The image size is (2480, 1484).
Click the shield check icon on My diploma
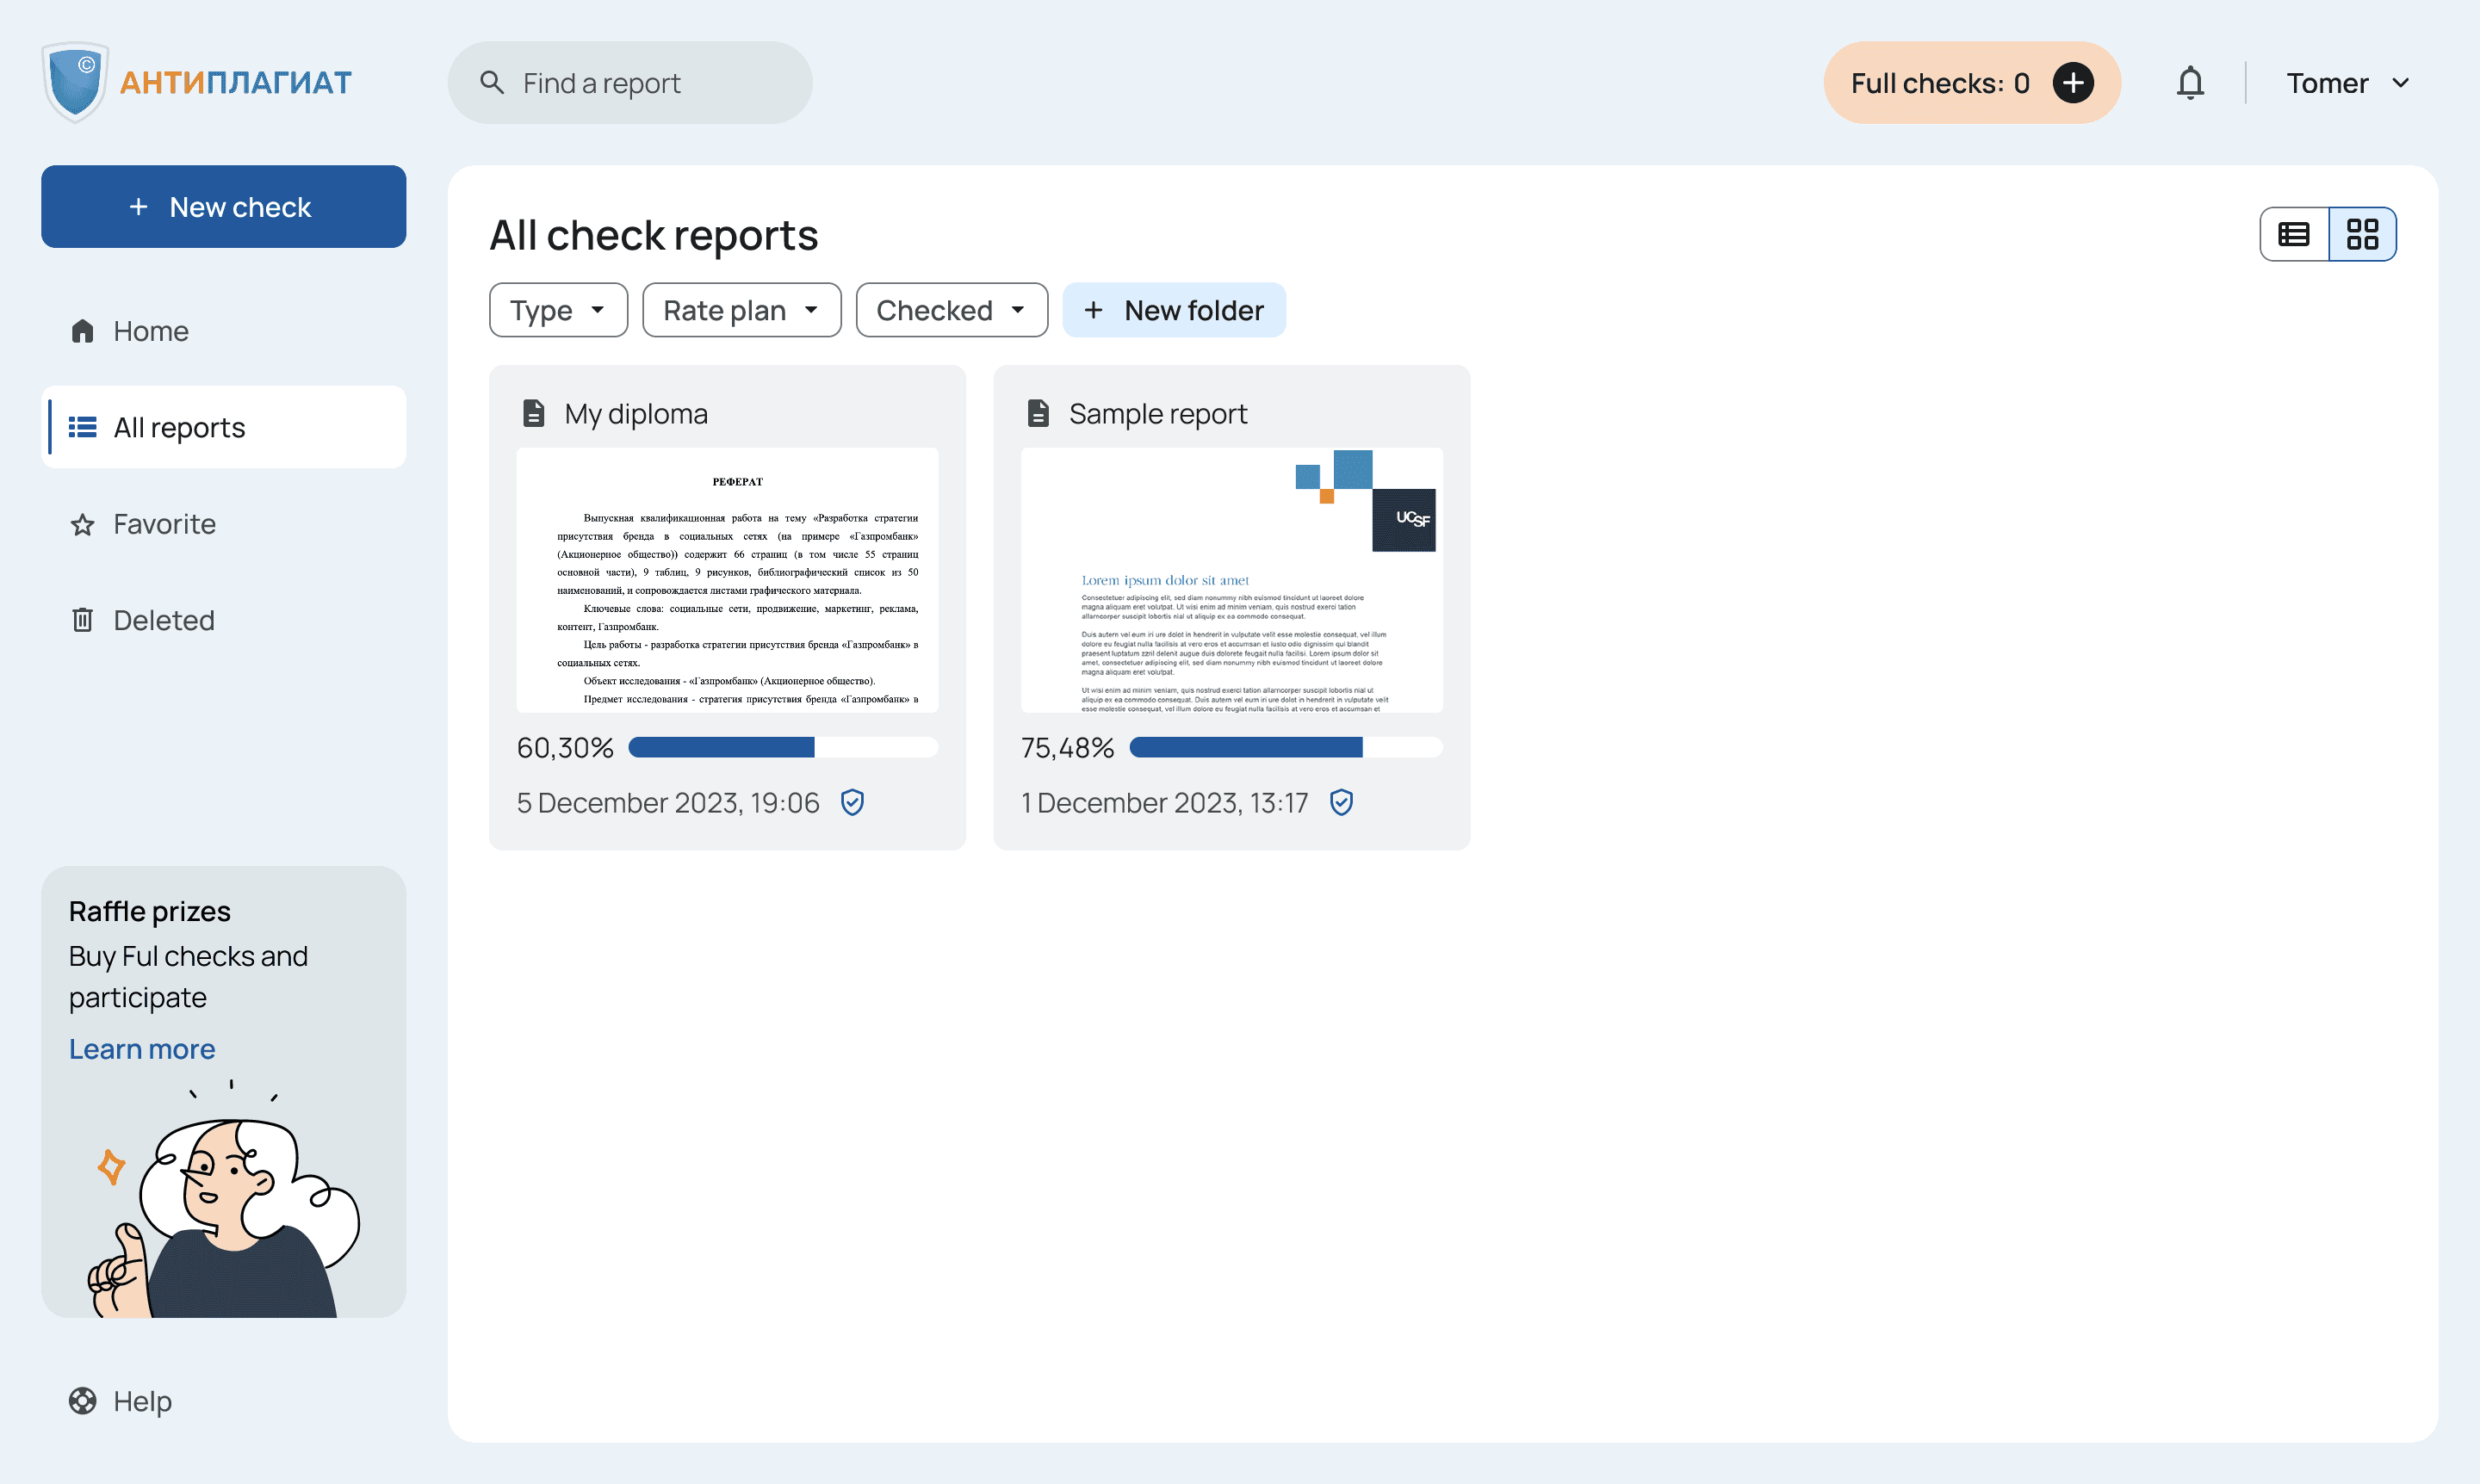point(852,802)
